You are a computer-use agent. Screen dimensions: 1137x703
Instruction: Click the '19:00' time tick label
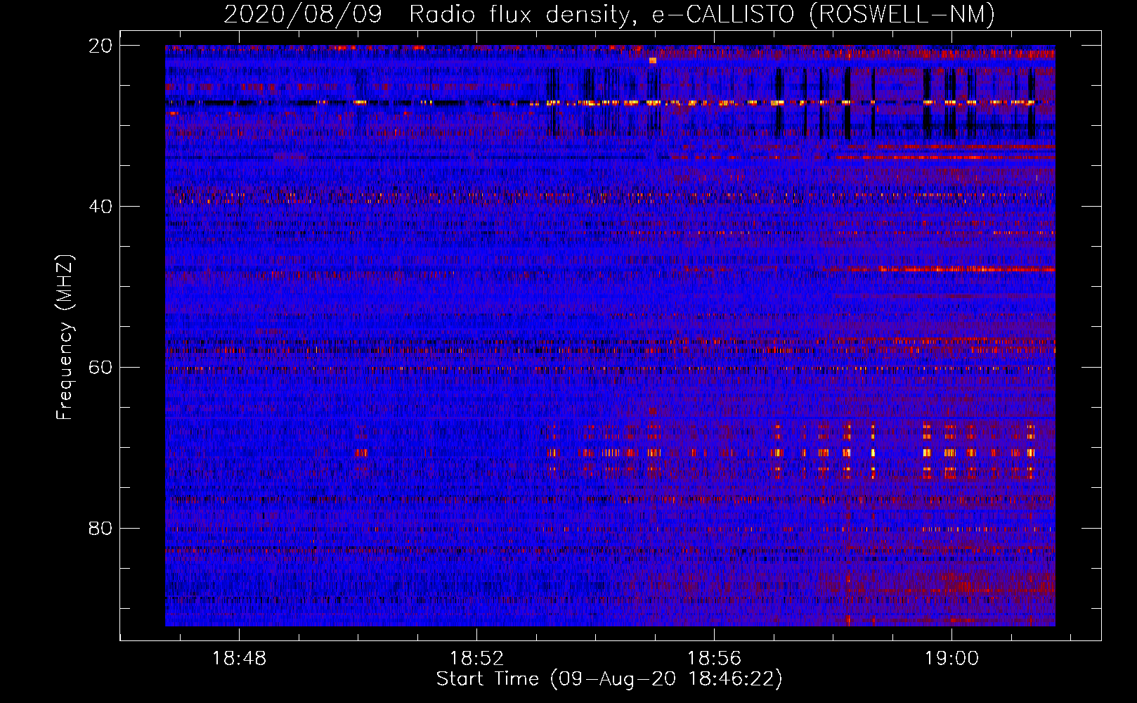(951, 659)
